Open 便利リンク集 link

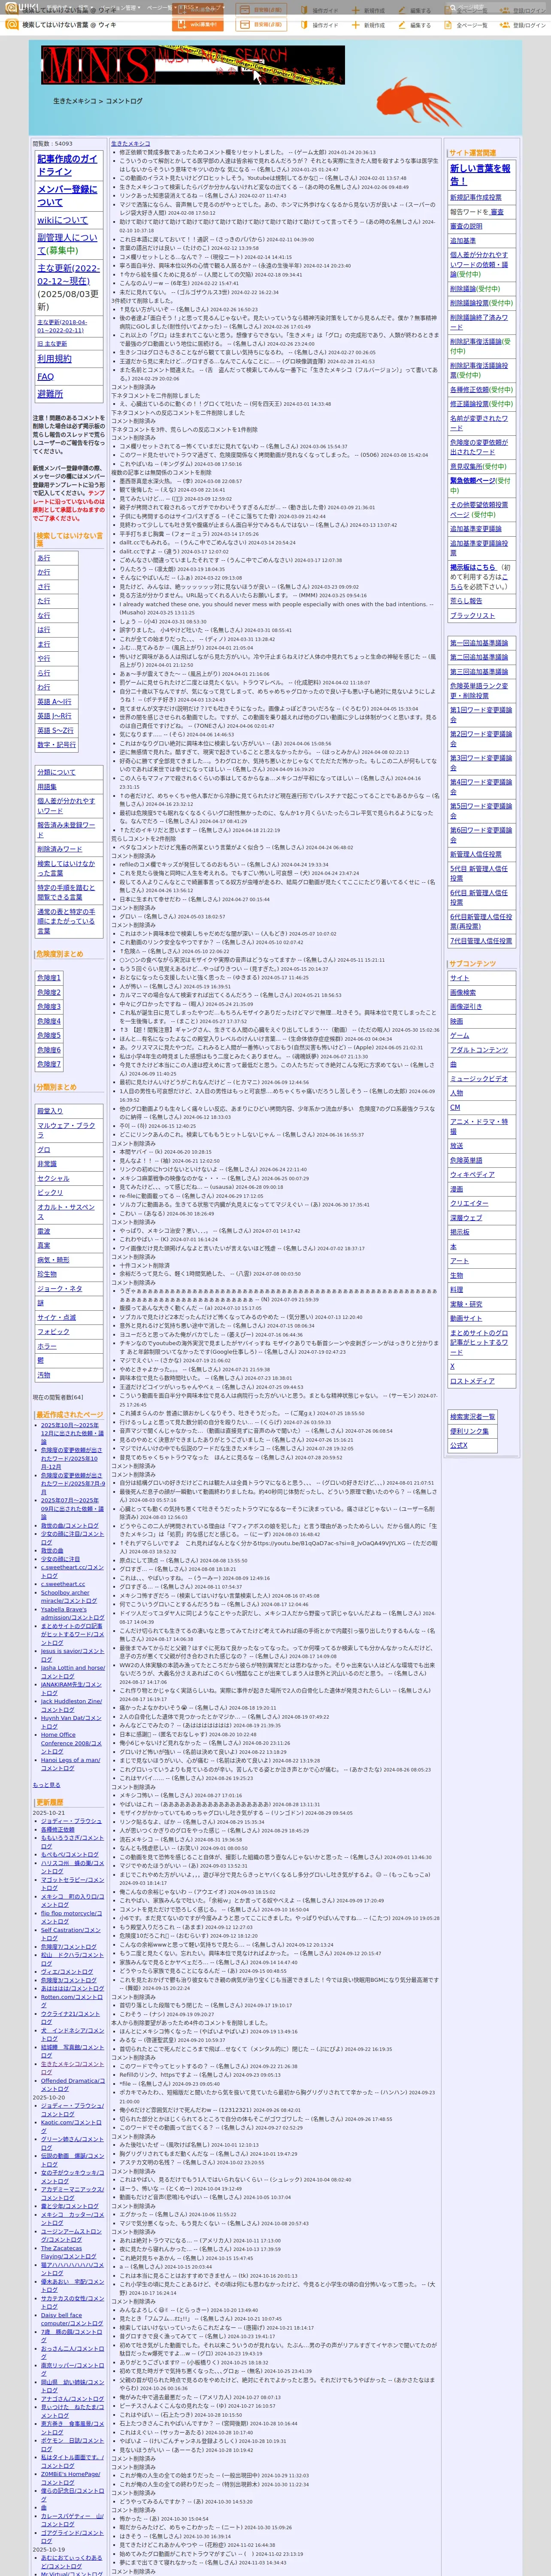tap(469, 1430)
